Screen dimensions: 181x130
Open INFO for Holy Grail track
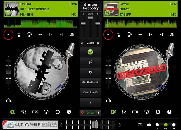[x=73, y=14]
